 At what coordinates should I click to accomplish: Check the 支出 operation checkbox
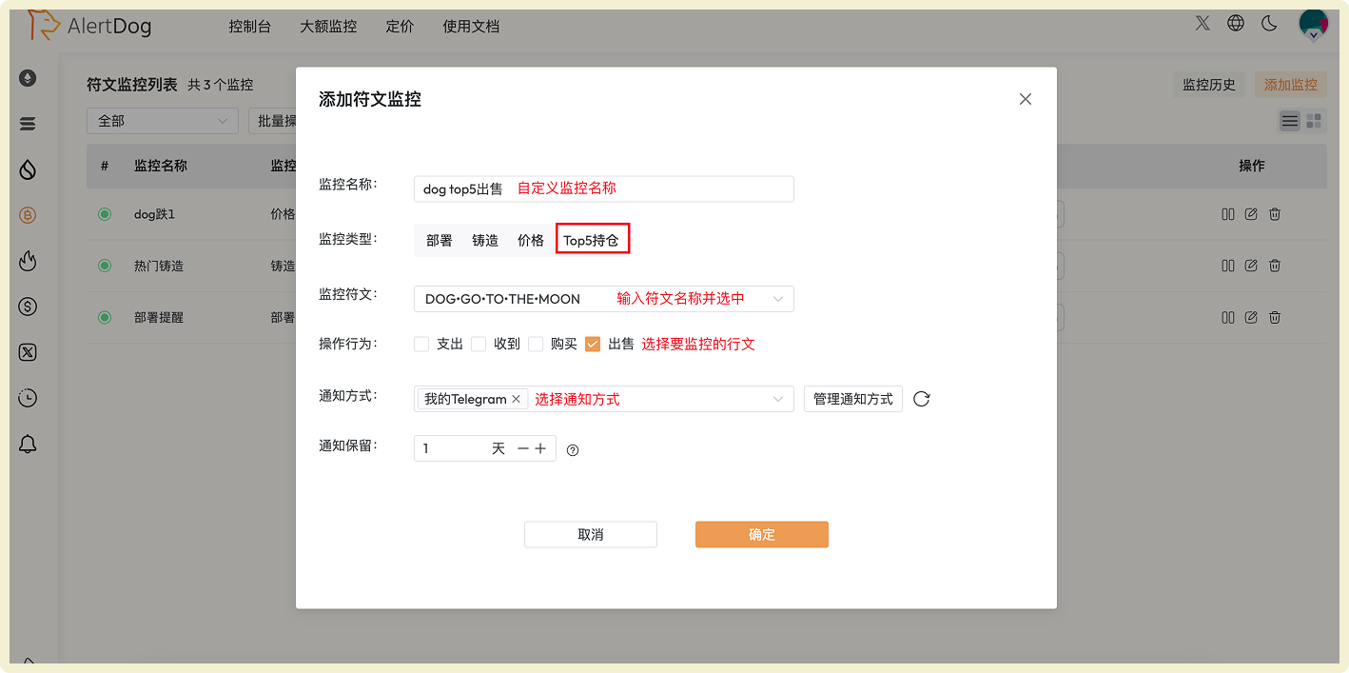coord(420,344)
